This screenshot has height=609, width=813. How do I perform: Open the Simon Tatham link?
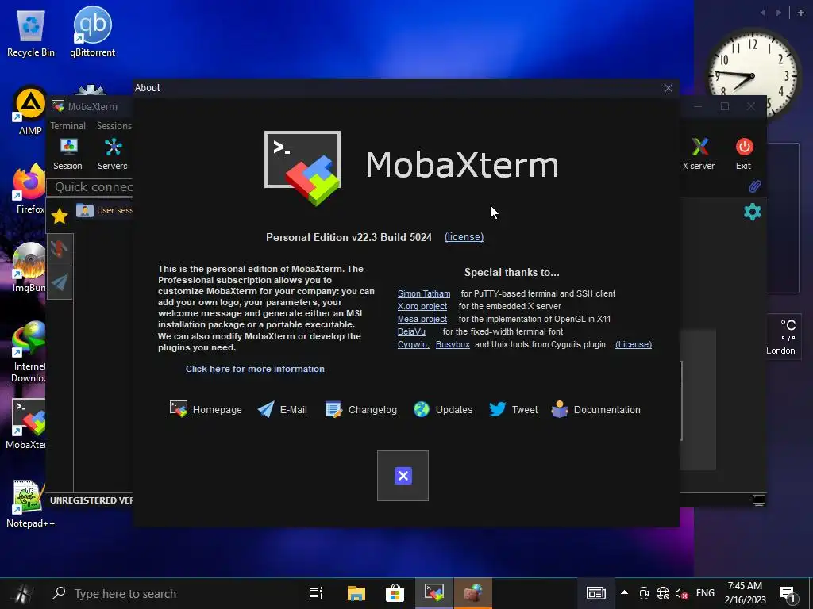[424, 293]
